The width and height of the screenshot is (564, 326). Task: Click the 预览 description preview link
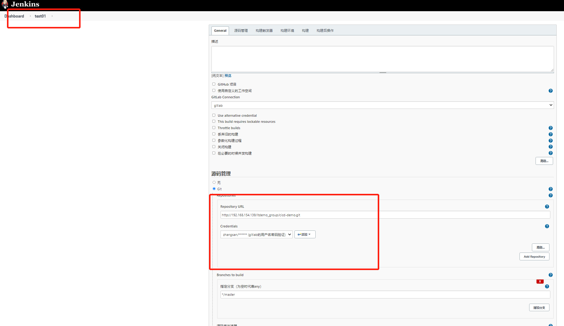coord(228,76)
